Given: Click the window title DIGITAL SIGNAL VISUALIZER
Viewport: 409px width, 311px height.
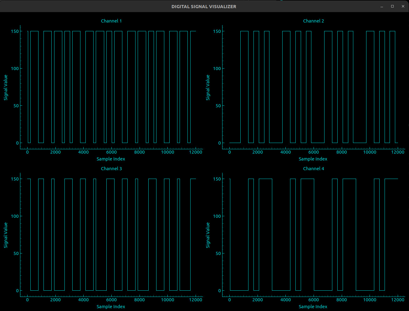Looking at the screenshot, I should [204, 6].
